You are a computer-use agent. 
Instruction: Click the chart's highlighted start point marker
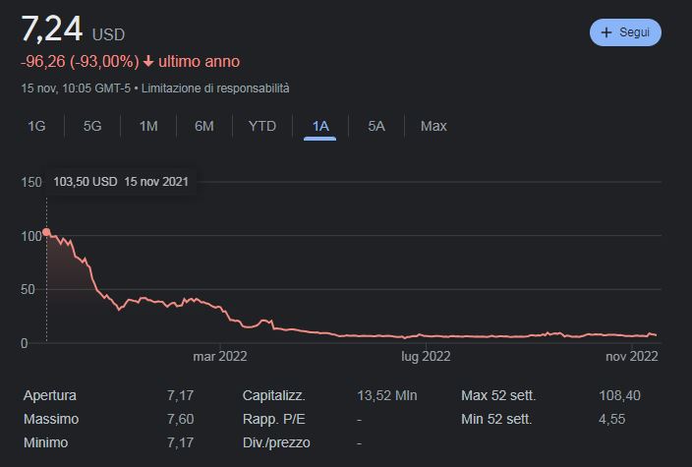(x=46, y=232)
